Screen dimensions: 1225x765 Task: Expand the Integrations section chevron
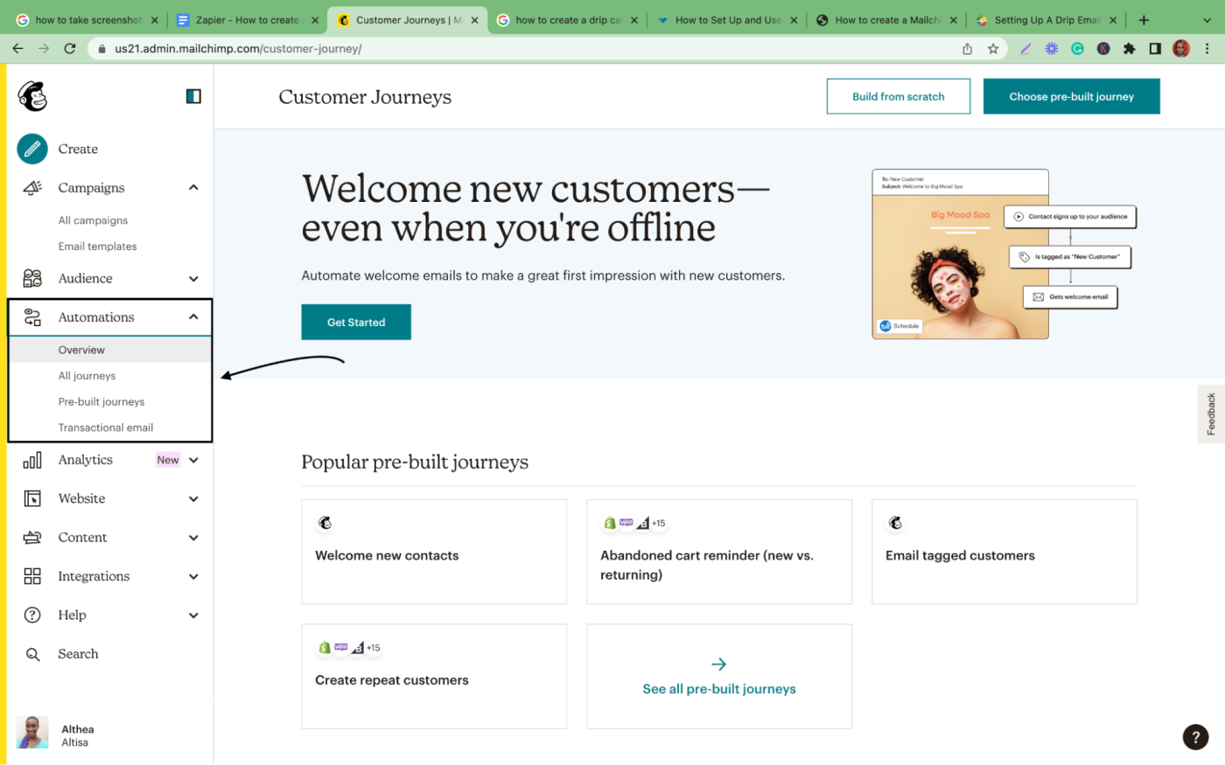coord(193,576)
